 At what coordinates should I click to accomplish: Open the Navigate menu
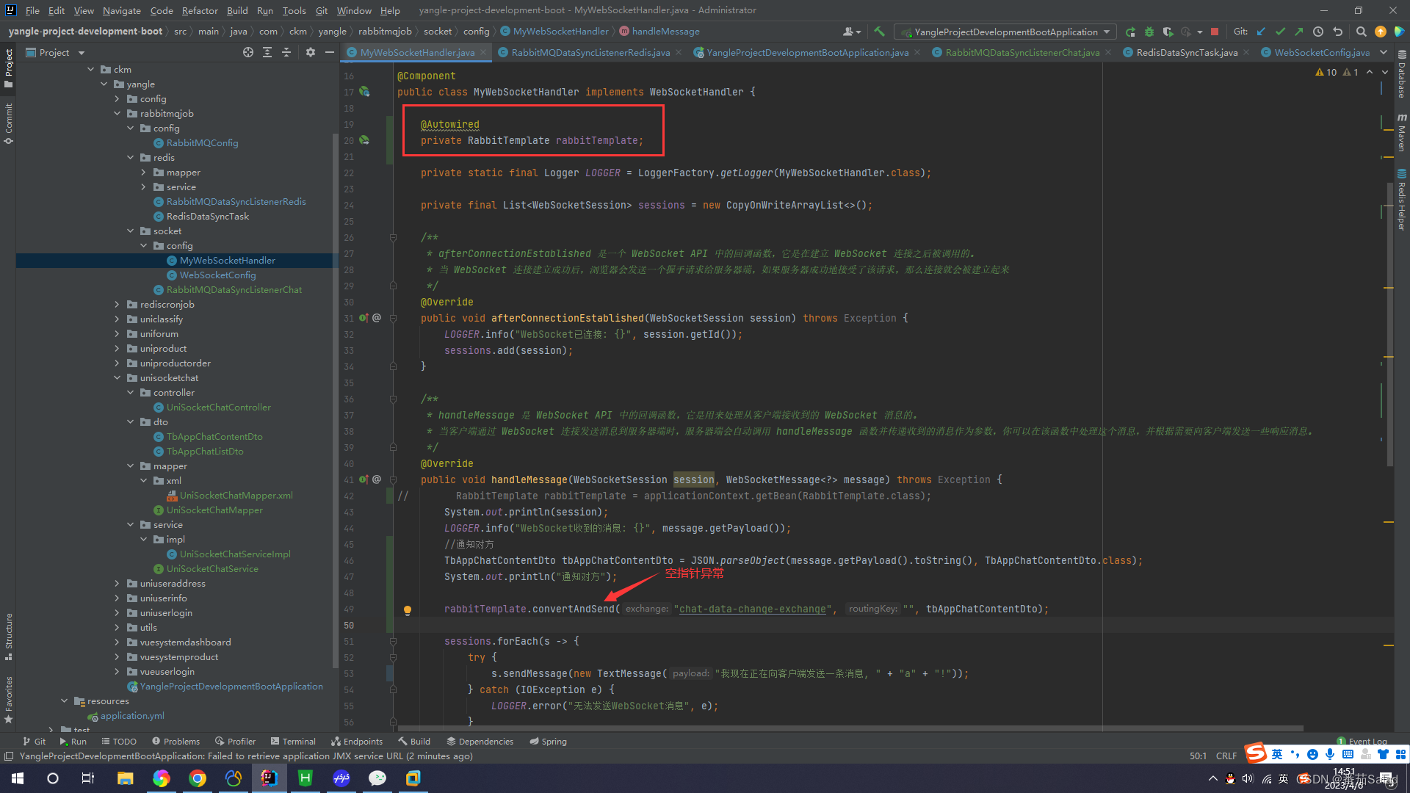point(121,10)
